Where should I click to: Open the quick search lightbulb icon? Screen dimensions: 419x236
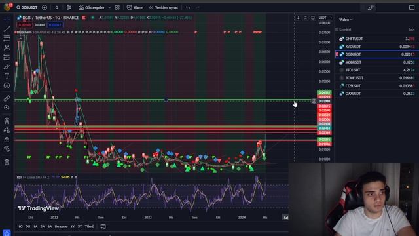(371, 7)
